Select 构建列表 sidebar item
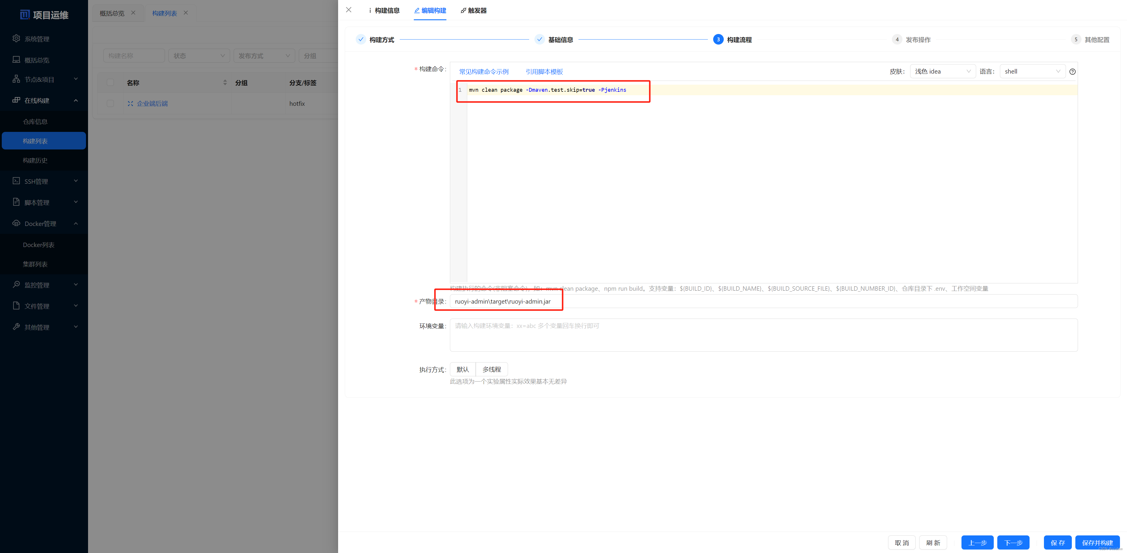Screen dimensions: 1127x553 click(44, 141)
